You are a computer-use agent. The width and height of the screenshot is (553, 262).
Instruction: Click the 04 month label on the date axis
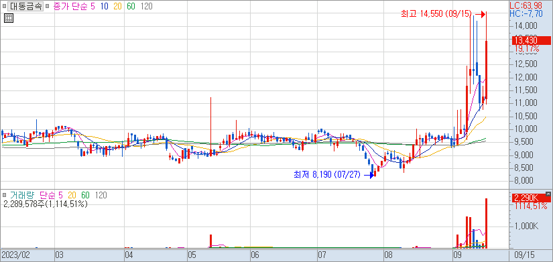coord(129,255)
